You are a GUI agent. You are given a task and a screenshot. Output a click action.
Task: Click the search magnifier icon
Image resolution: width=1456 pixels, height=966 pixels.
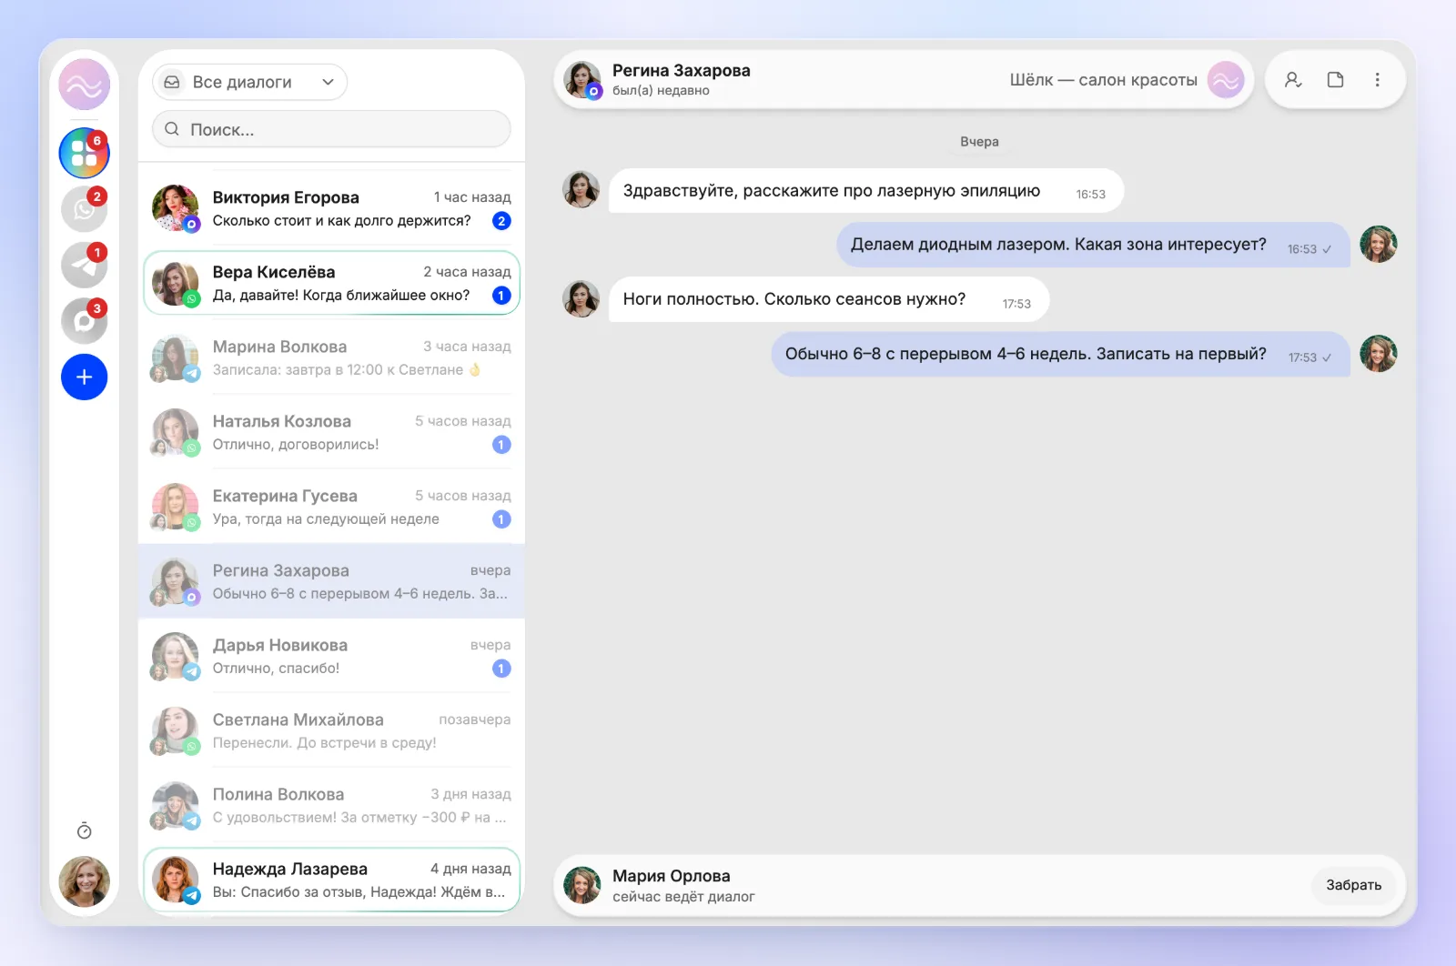pos(172,129)
